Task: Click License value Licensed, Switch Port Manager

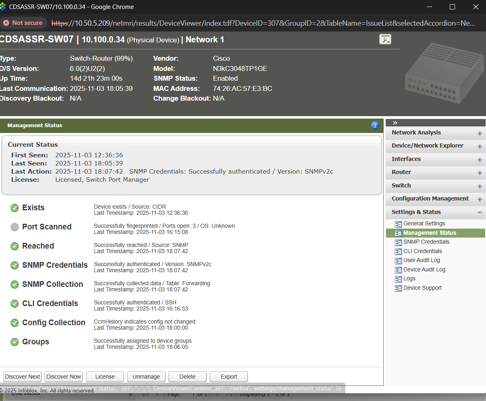Action: [102, 180]
